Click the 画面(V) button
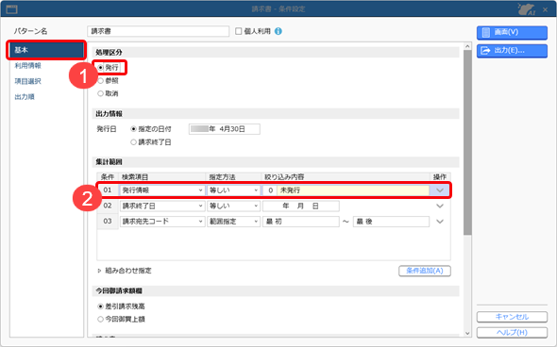Viewport: 557px width, 347px height. pyautogui.click(x=512, y=32)
